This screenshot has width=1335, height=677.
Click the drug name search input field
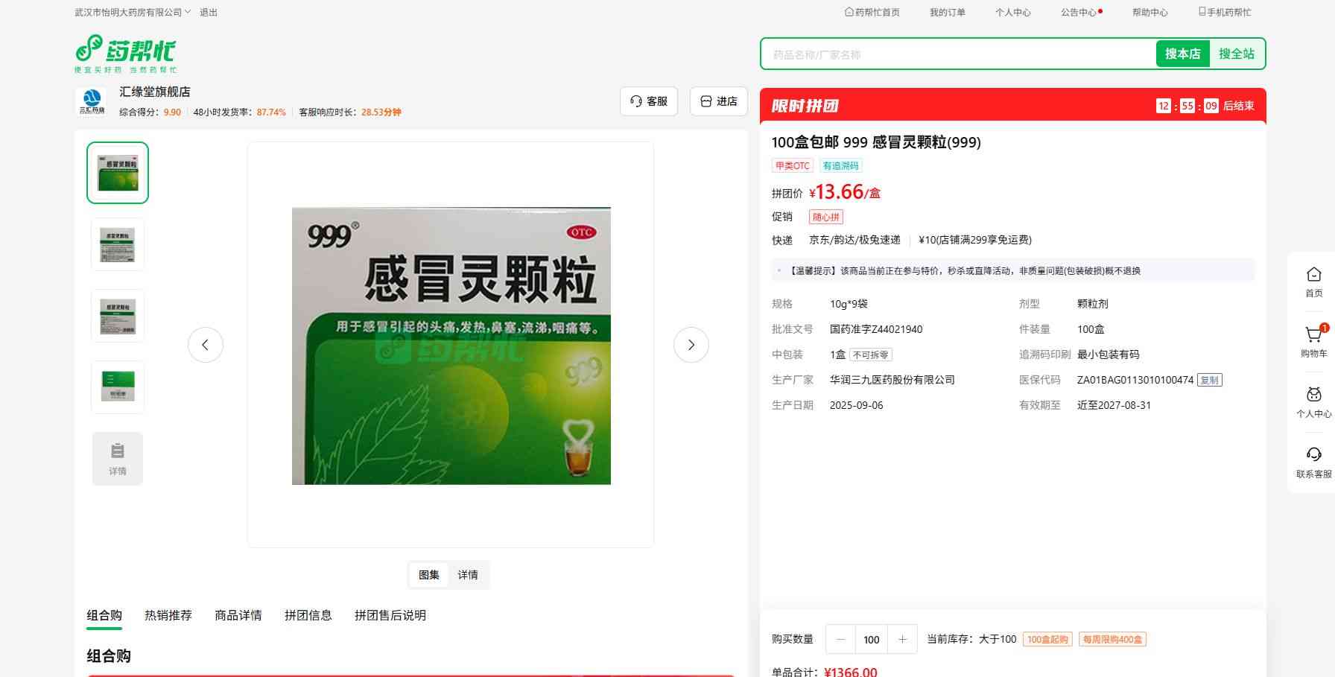(957, 54)
